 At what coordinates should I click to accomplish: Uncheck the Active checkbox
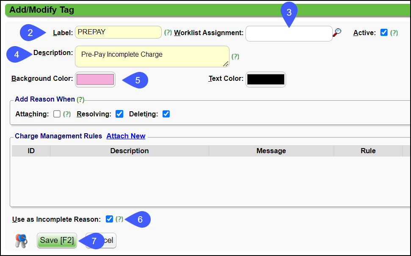(x=384, y=32)
